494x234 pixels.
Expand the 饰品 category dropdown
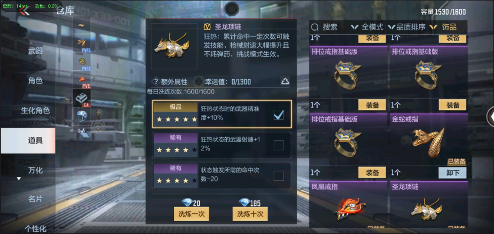click(x=443, y=27)
